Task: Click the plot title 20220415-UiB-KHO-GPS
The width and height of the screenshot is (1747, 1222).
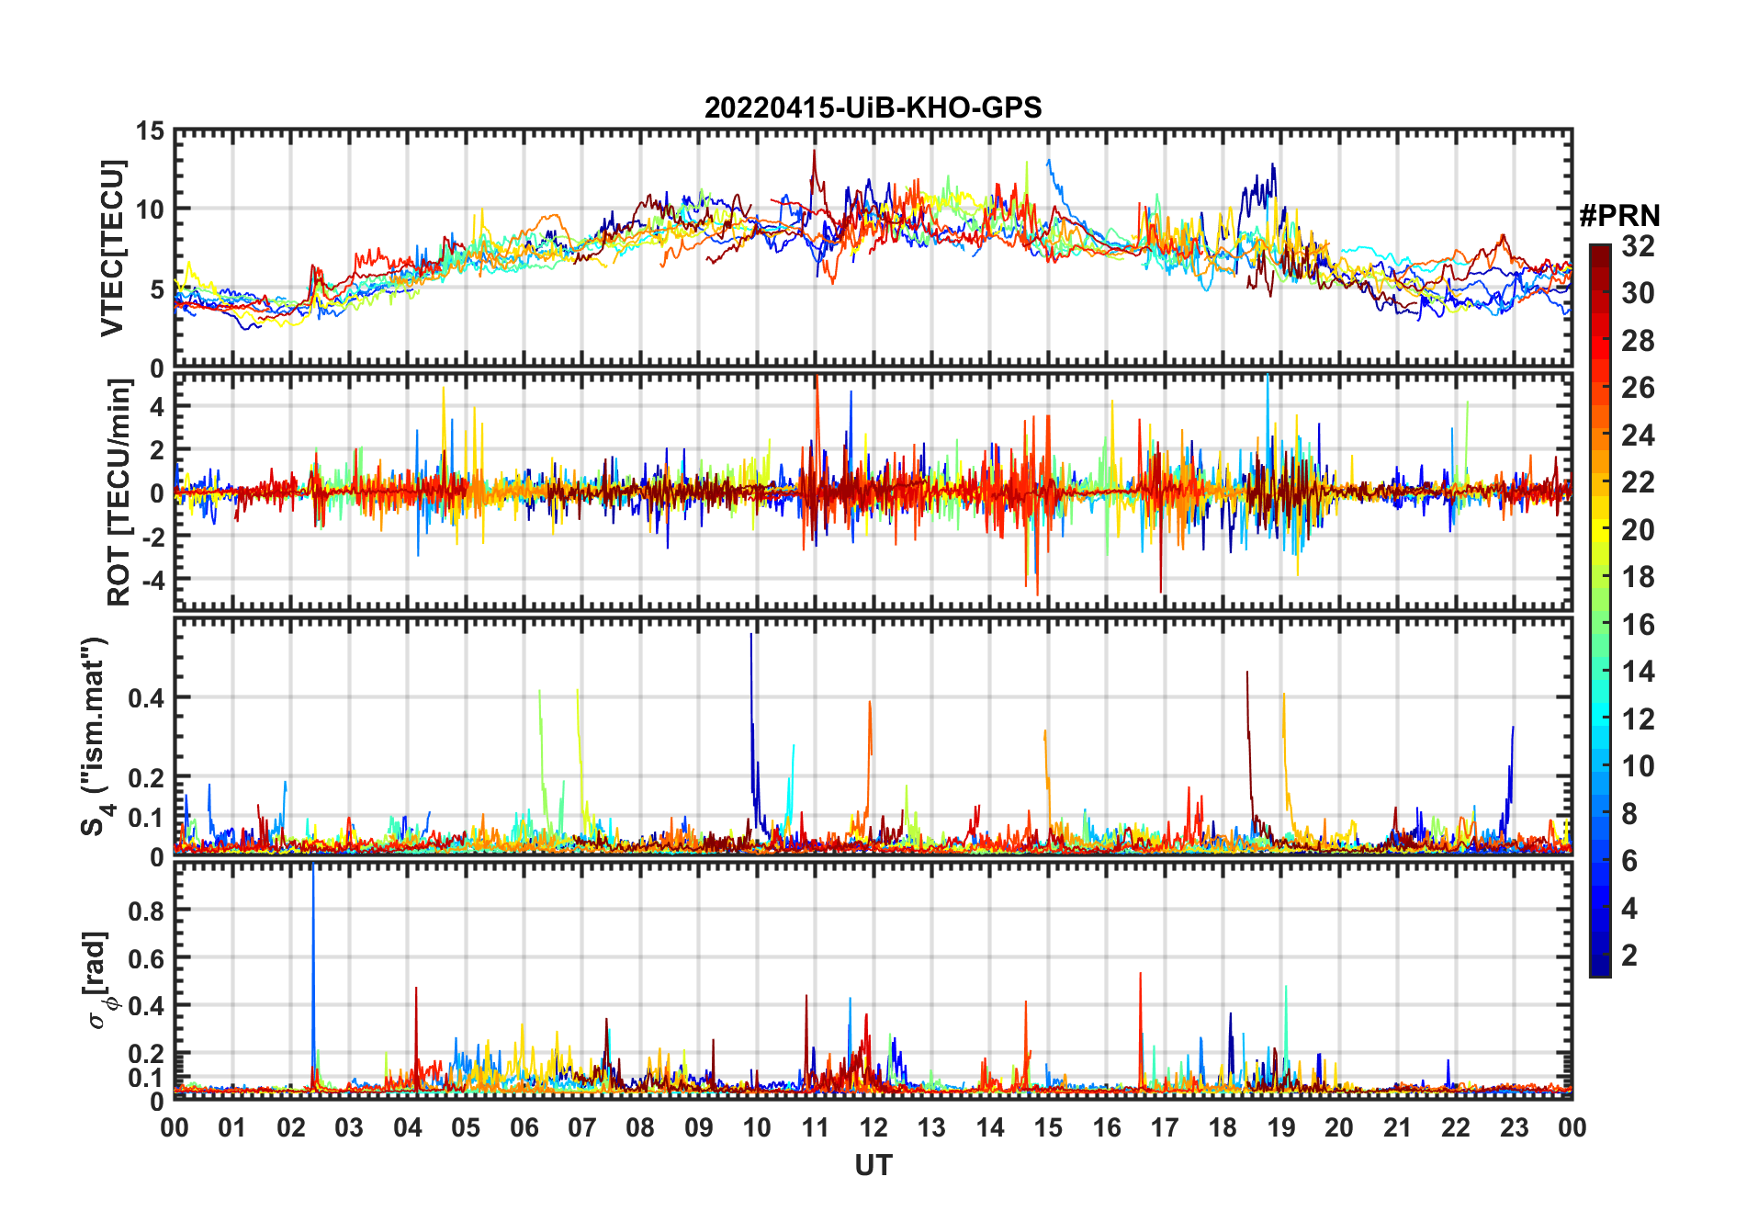Action: [873, 107]
